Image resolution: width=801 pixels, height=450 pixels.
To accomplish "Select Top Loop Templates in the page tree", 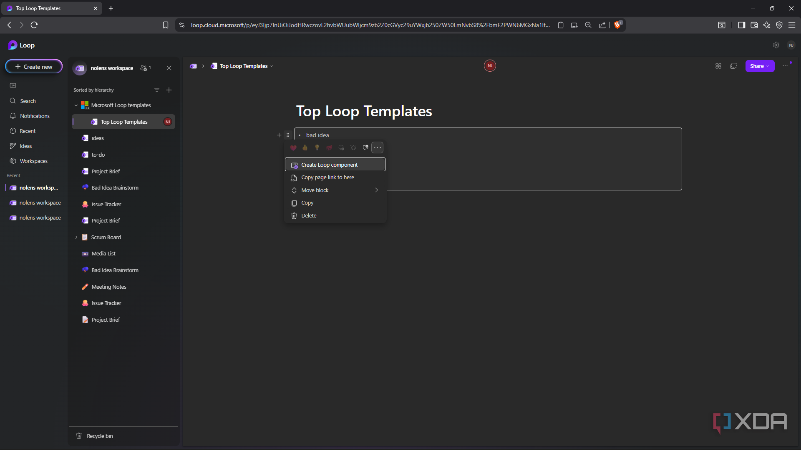I will click(123, 122).
